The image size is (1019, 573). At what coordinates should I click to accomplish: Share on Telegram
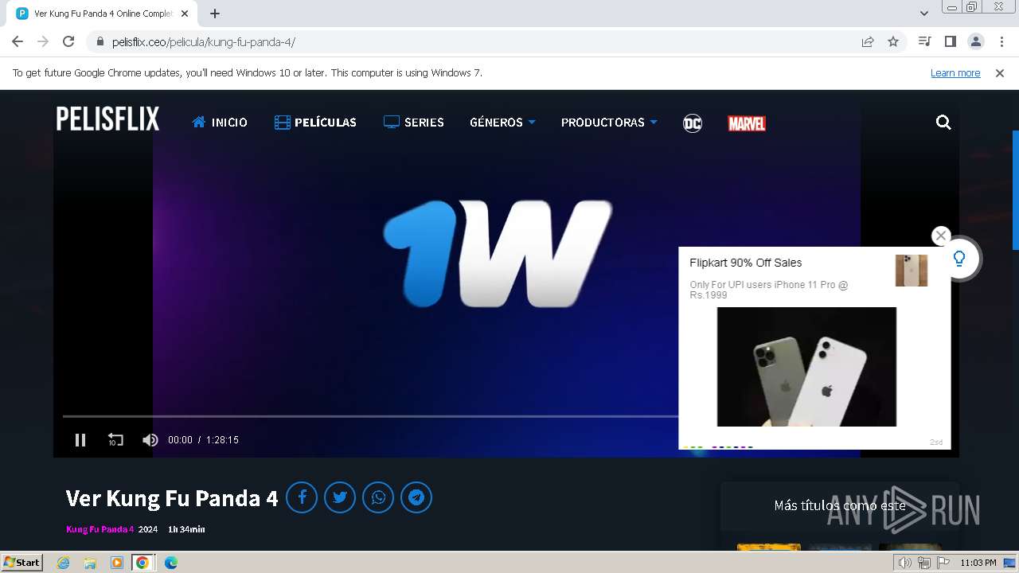(416, 497)
